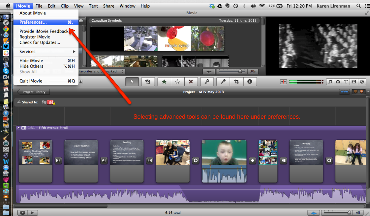Play project from beginning button
Viewport: 370px width, 216px height.
pyautogui.click(x=33, y=213)
